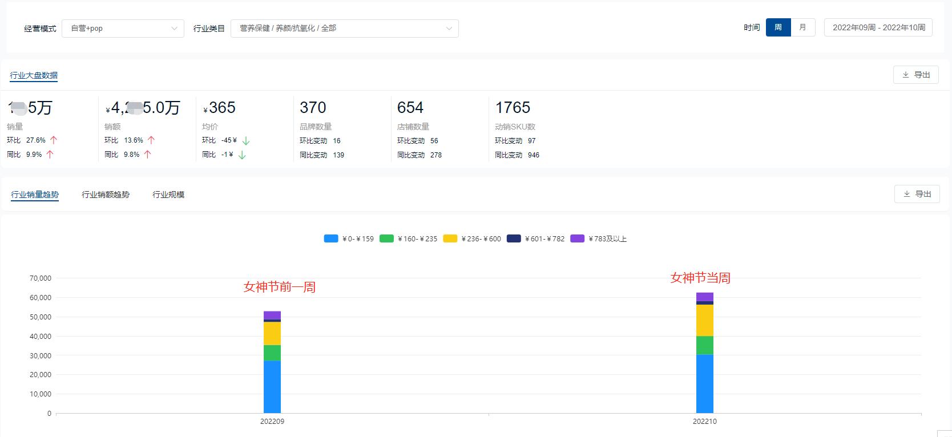Click the red up arrow beside 销额 同比 9.8%

pos(147,155)
